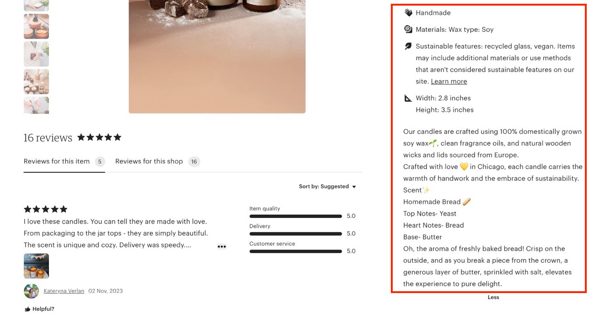
Task: Collapse the description with Less
Action: tap(493, 297)
